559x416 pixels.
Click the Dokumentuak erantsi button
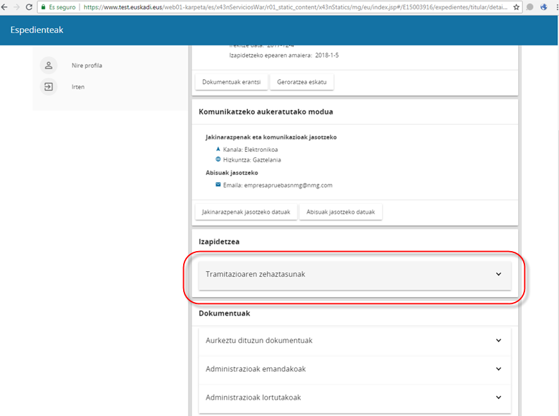click(231, 82)
